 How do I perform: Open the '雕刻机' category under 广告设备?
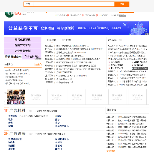pos(12,146)
